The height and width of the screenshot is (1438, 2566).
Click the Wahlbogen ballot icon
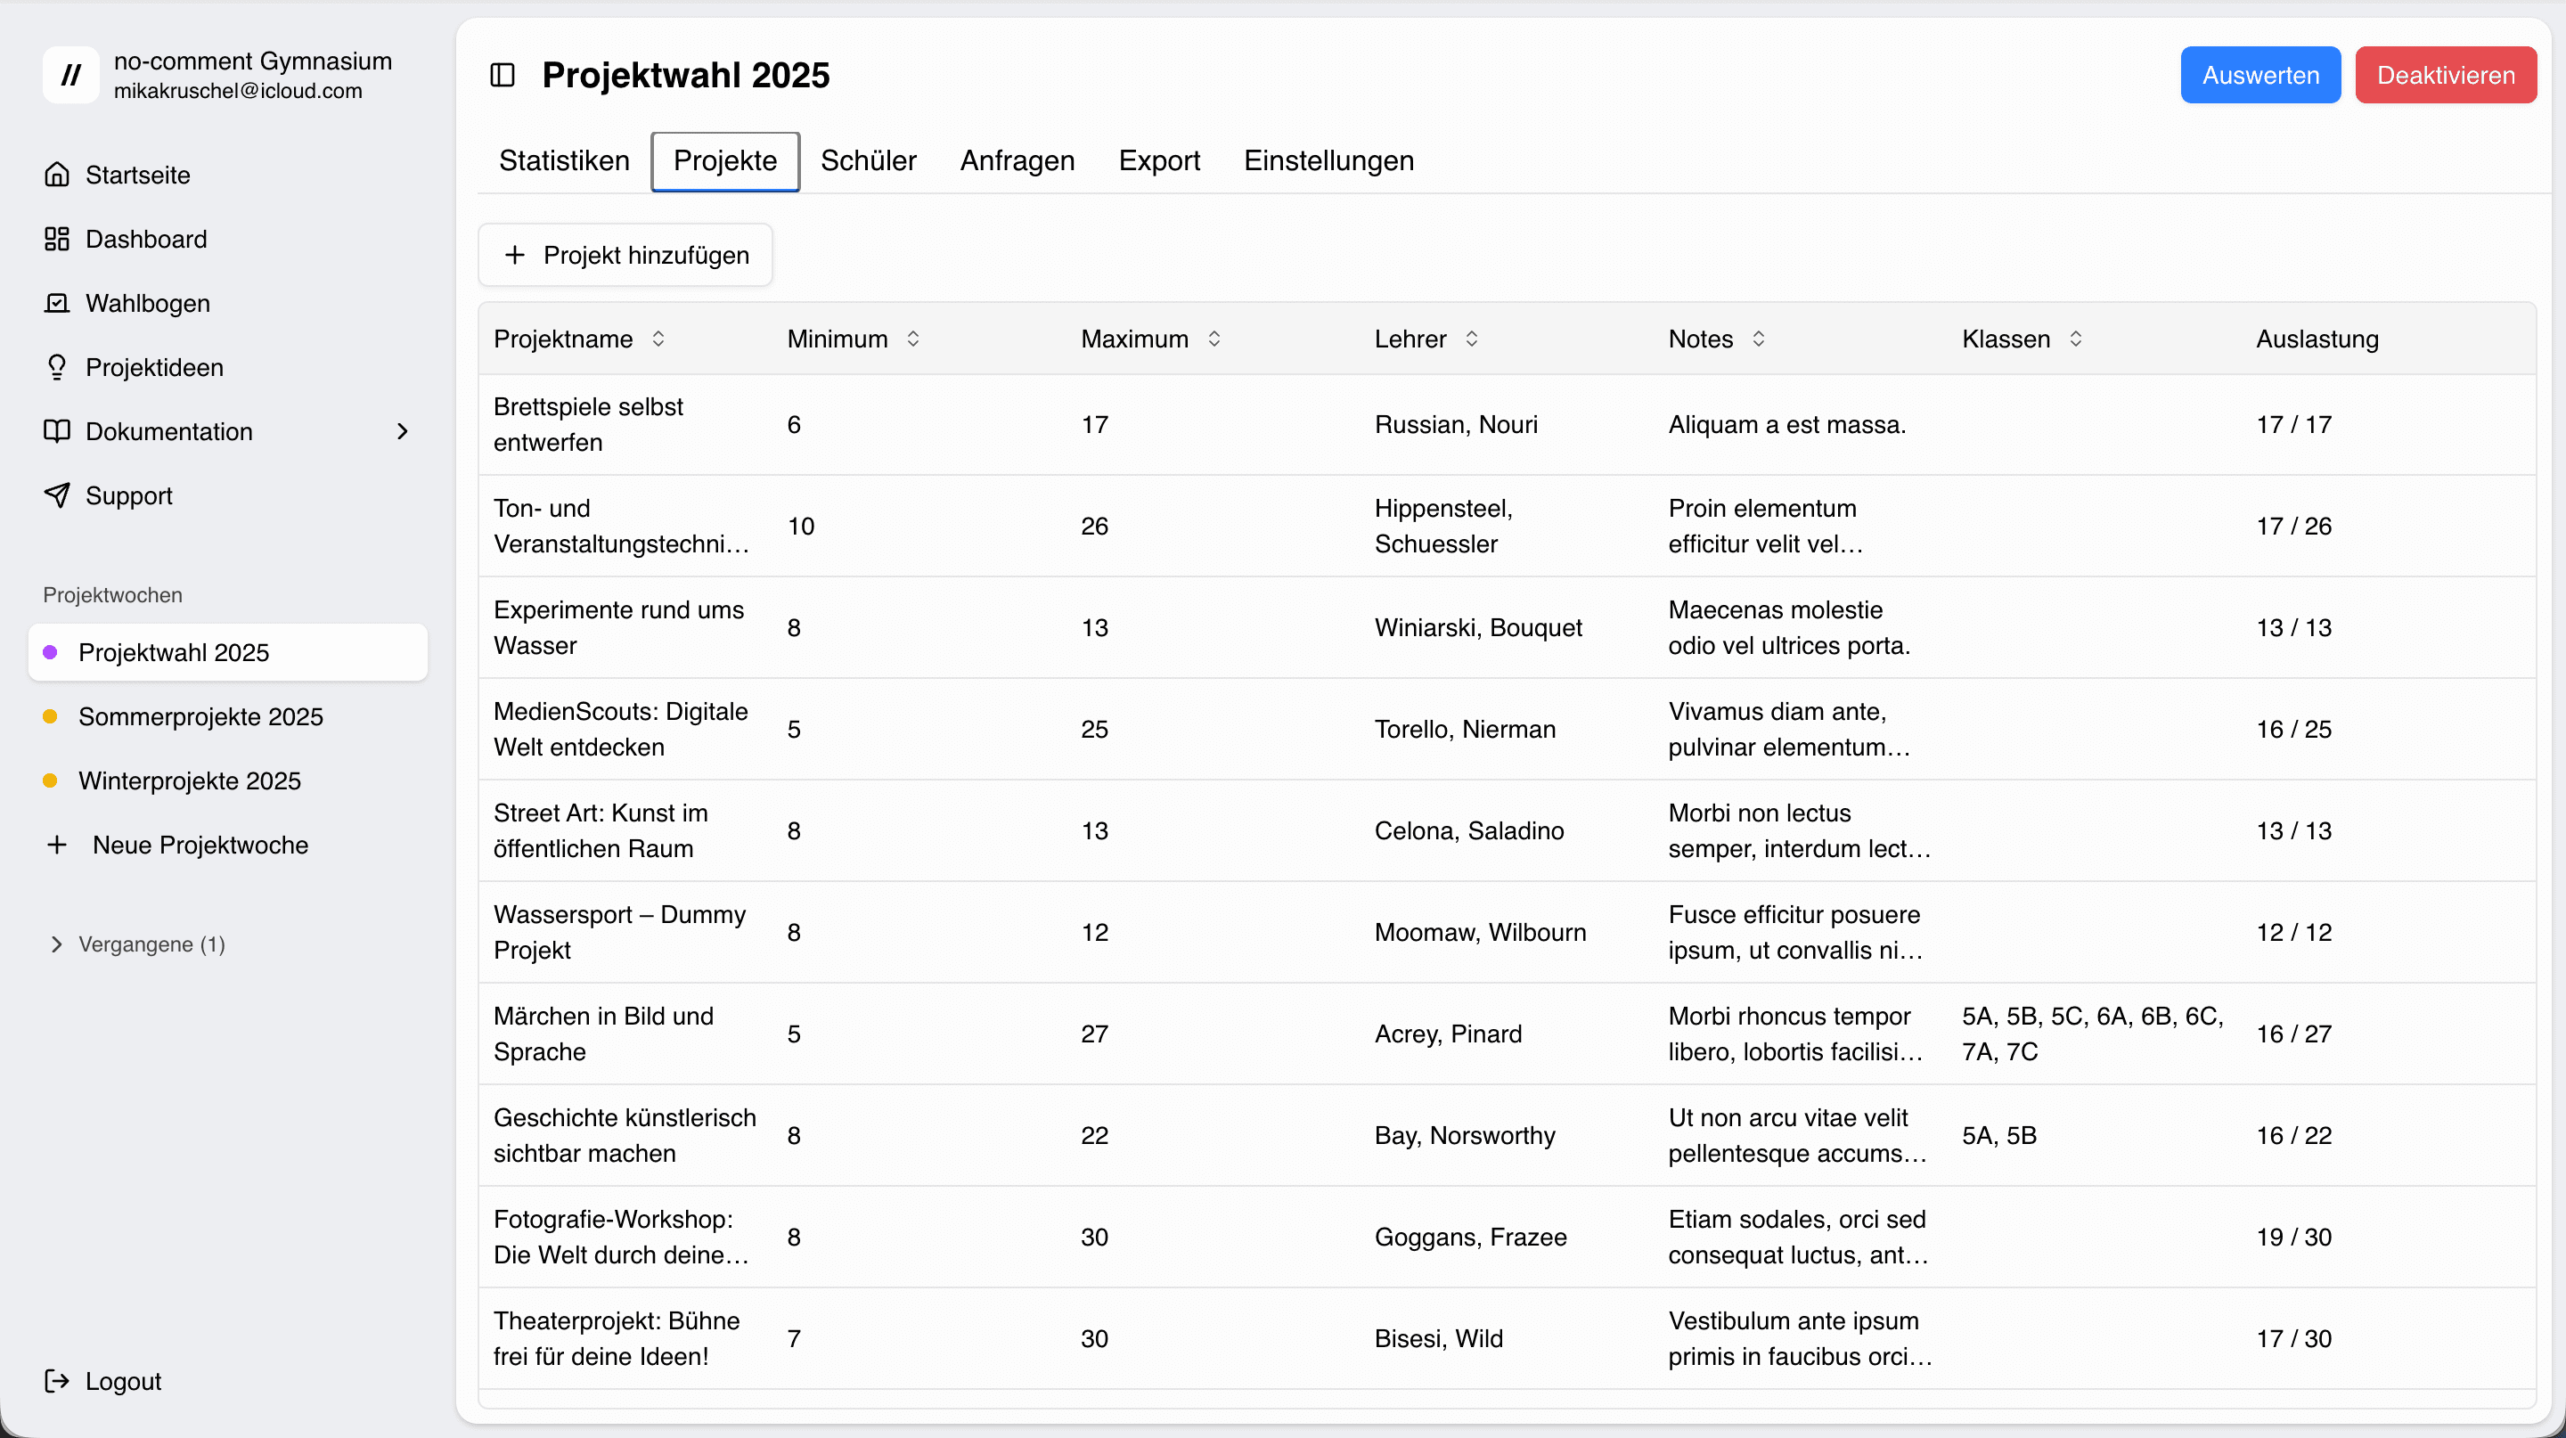[x=57, y=303]
